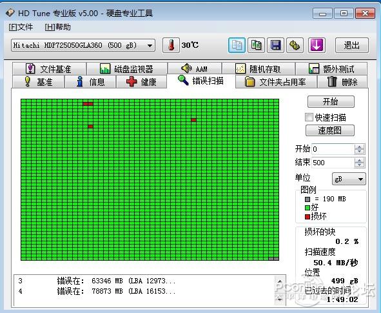
Task: Click the floppy disk save icon
Action: coord(275,45)
